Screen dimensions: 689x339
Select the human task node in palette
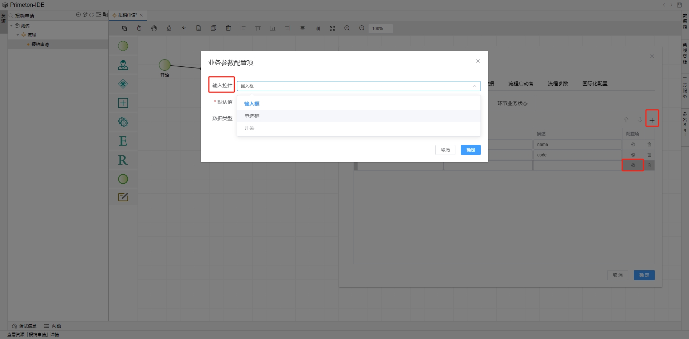[x=123, y=65]
